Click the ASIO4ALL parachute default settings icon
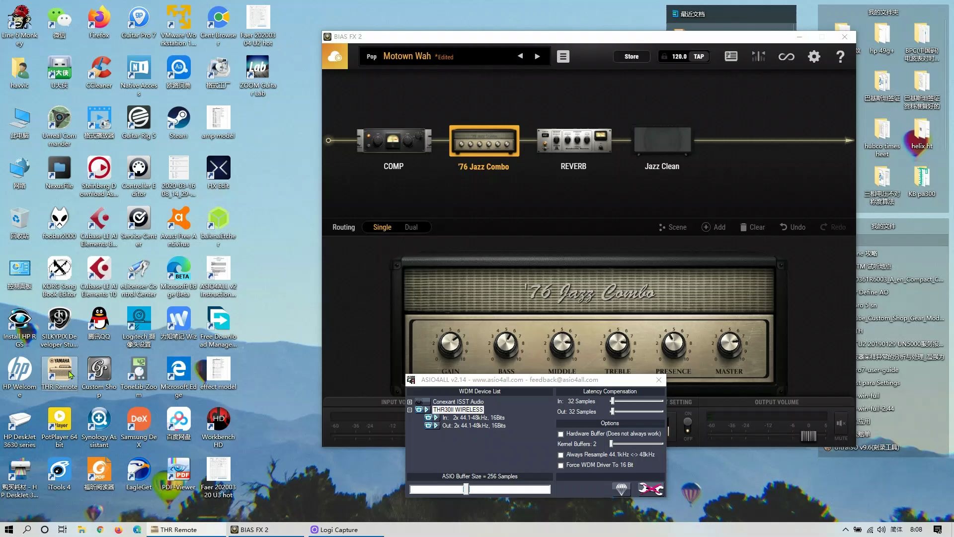The width and height of the screenshot is (954, 537). (x=621, y=489)
